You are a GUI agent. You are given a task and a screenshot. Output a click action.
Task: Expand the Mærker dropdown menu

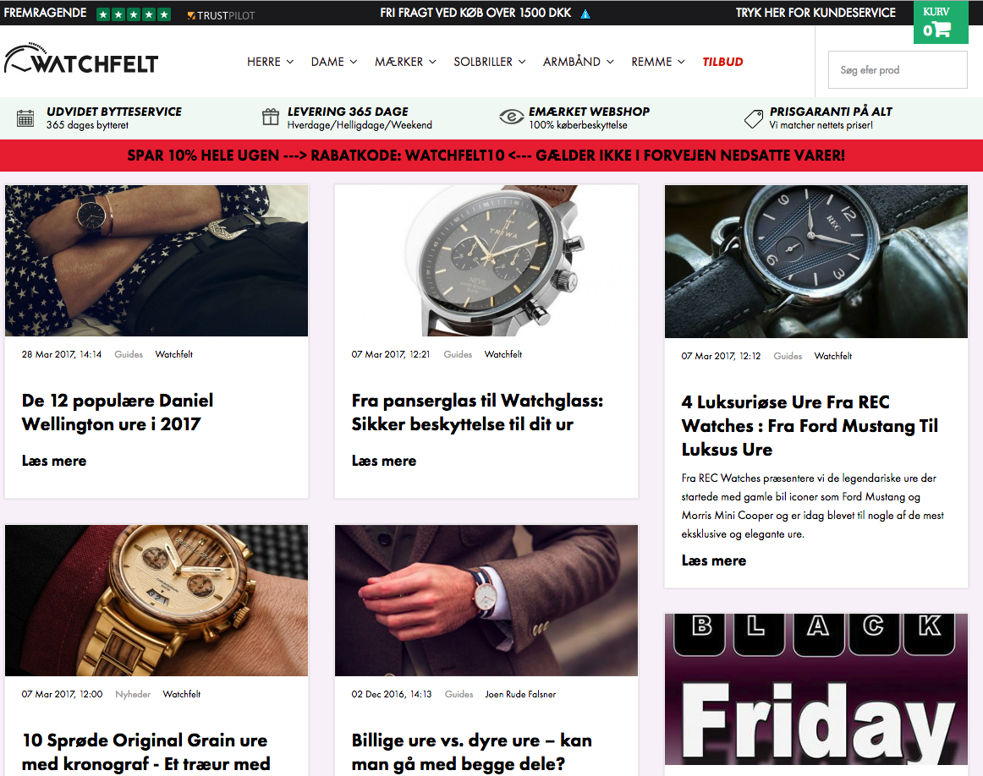405,62
